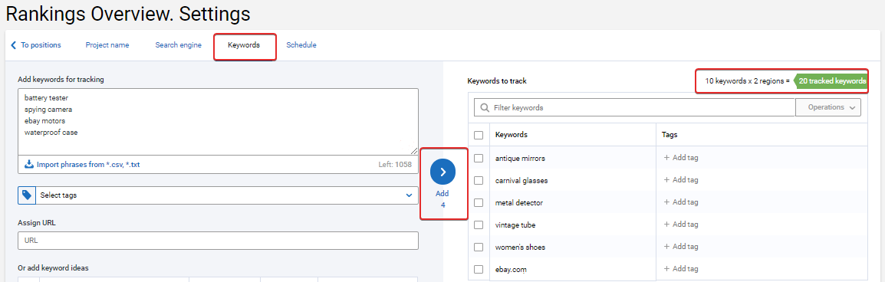The width and height of the screenshot is (885, 282).
Task: Click Import phrases from *.csv, *.txt link
Action: click(x=88, y=165)
